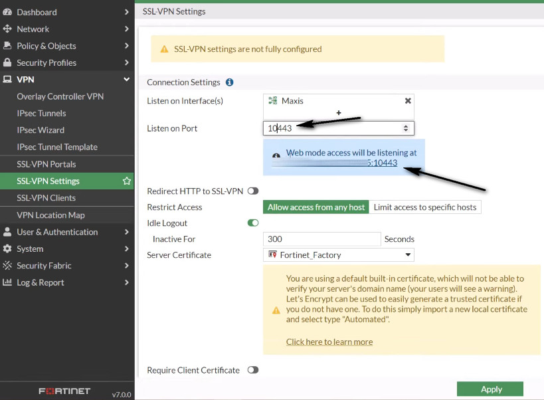Screen dimensions: 544x400
Task: Click inside the Listen on Port field
Action: [339, 128]
